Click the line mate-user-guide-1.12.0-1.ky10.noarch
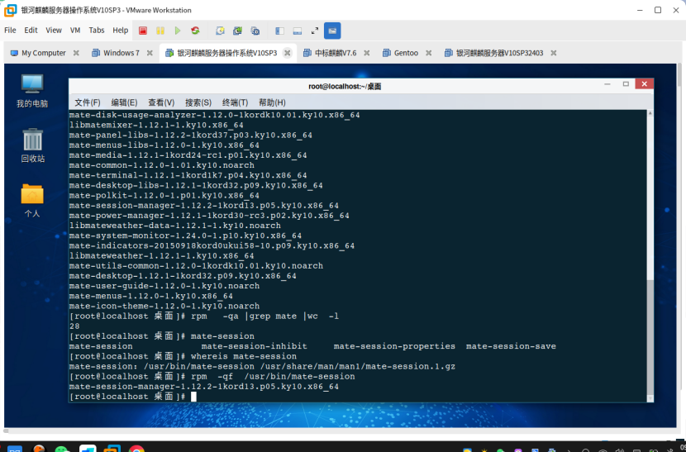Image resolution: width=686 pixels, height=452 pixels. [x=164, y=286]
